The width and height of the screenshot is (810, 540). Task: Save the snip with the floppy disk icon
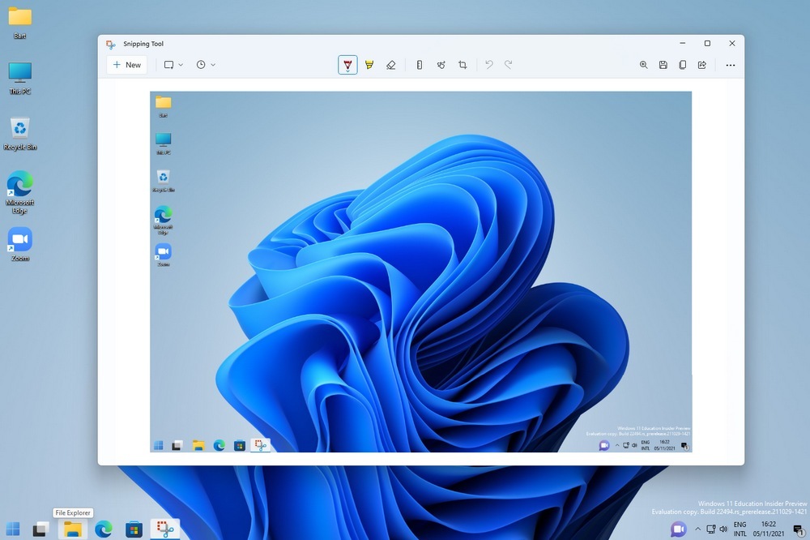coord(663,65)
